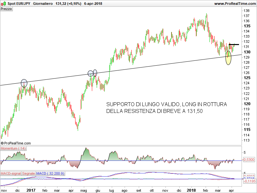This screenshot has height=193, width=257.
Task: Open the www.ProRealTime.com link in header
Action: (x=235, y=4)
